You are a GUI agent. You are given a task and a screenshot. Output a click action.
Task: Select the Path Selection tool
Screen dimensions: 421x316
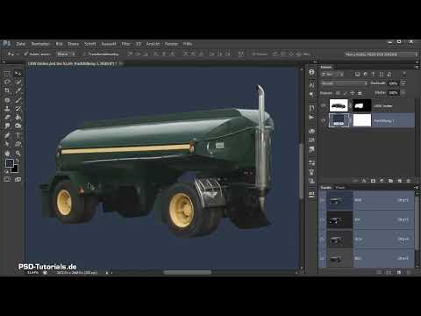(x=7, y=144)
